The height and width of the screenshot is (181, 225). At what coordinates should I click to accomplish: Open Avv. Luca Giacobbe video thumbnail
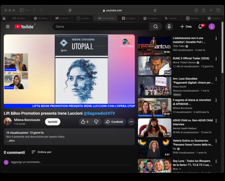(155, 86)
